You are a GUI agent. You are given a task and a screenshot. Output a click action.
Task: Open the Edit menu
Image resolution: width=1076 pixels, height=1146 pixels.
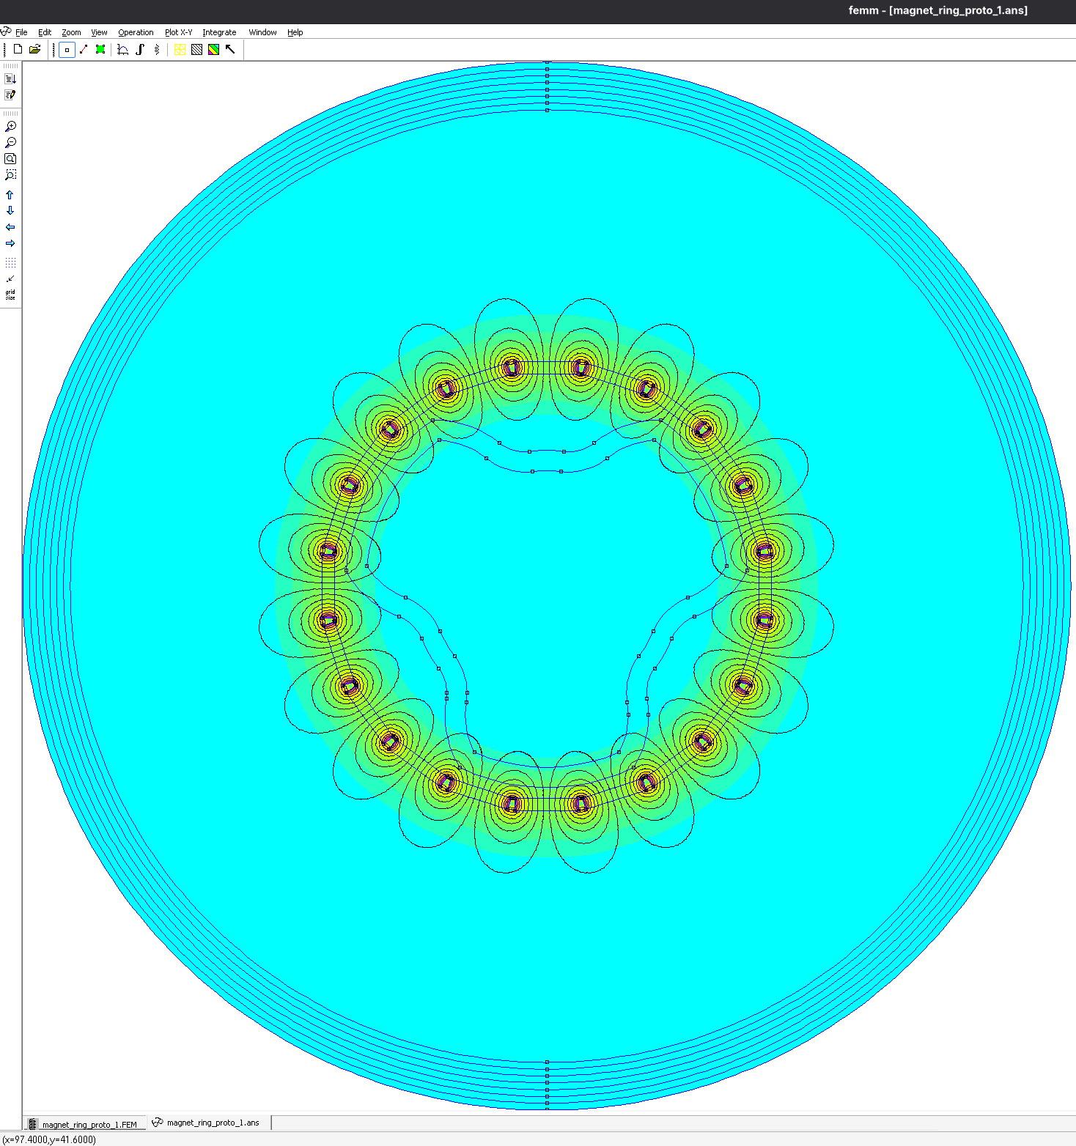point(45,32)
